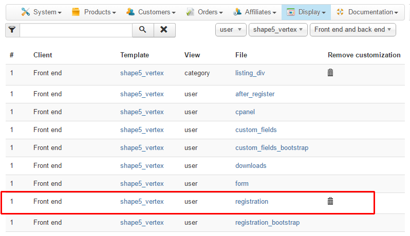Click the 'Template' column header
Image resolution: width=410 pixels, height=236 pixels.
tap(135, 55)
